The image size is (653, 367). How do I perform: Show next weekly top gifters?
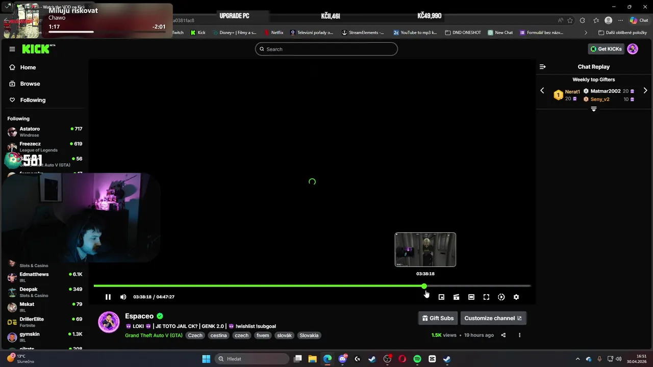[x=645, y=91]
